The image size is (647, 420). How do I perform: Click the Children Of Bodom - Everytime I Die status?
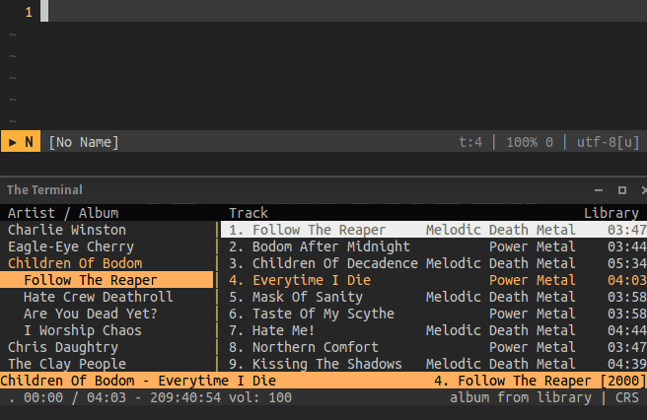click(138, 381)
